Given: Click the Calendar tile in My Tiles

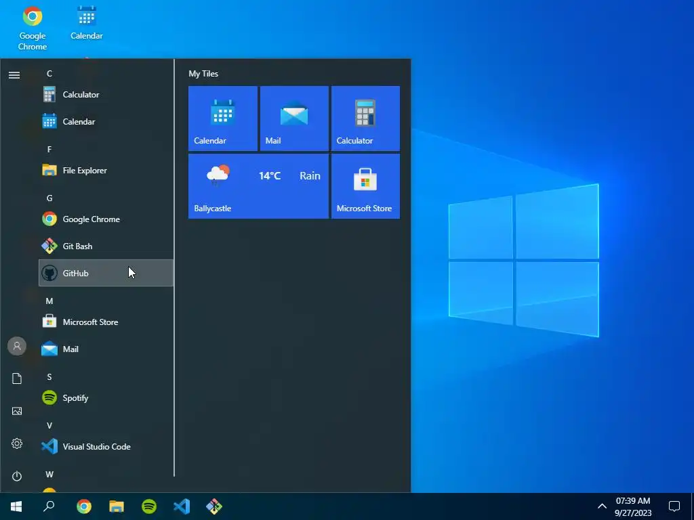Looking at the screenshot, I should (x=222, y=118).
